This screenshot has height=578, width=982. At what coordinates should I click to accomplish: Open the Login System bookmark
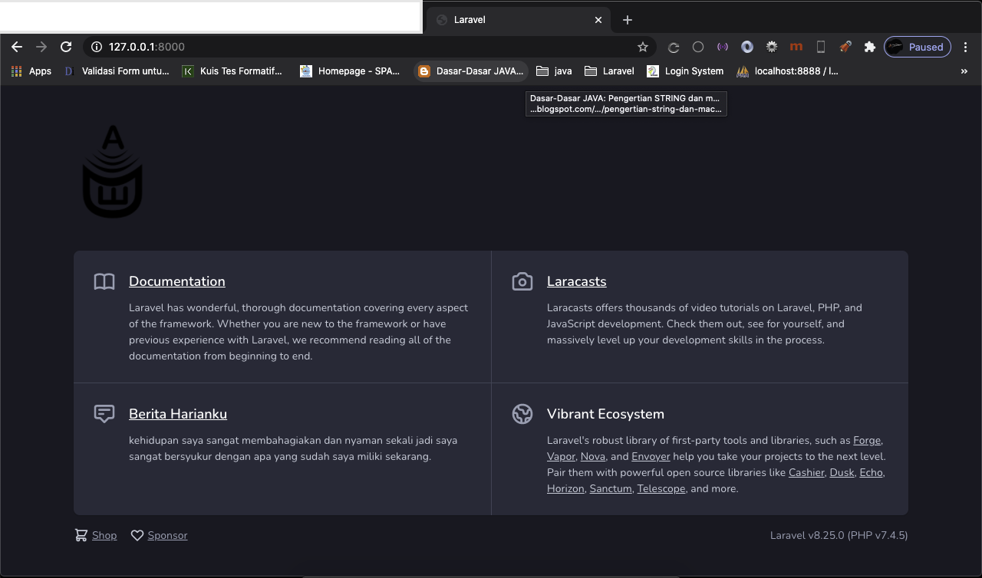(685, 71)
